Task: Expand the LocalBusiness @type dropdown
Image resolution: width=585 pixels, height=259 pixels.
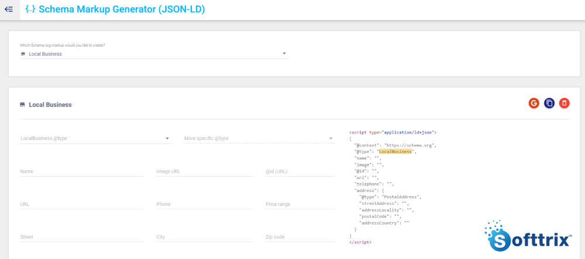Action: 95,138
